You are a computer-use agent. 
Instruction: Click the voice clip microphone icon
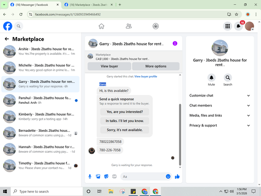click(90, 177)
